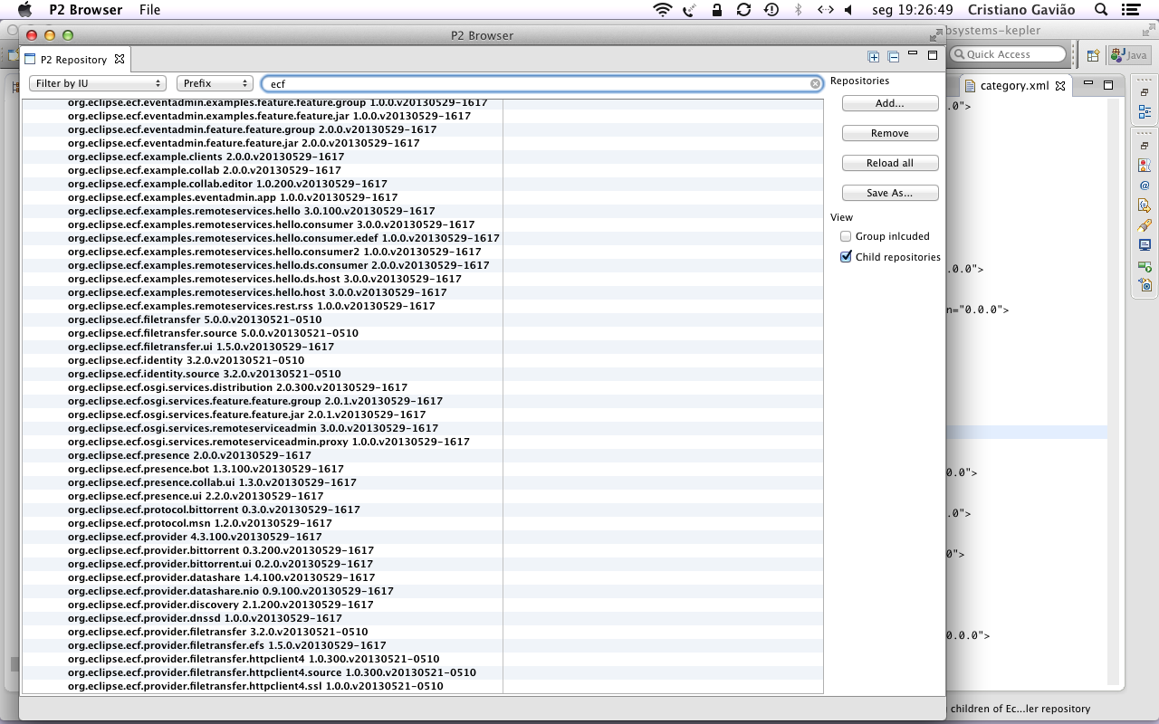Click the sync arrows icon in menu bar
This screenshot has width=1159, height=724.
[743, 10]
